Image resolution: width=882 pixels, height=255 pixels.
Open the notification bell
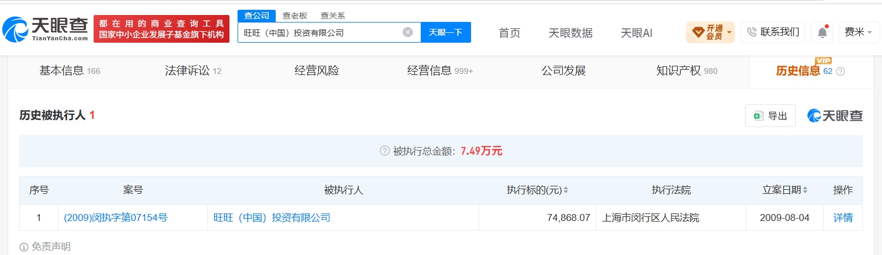tap(822, 32)
